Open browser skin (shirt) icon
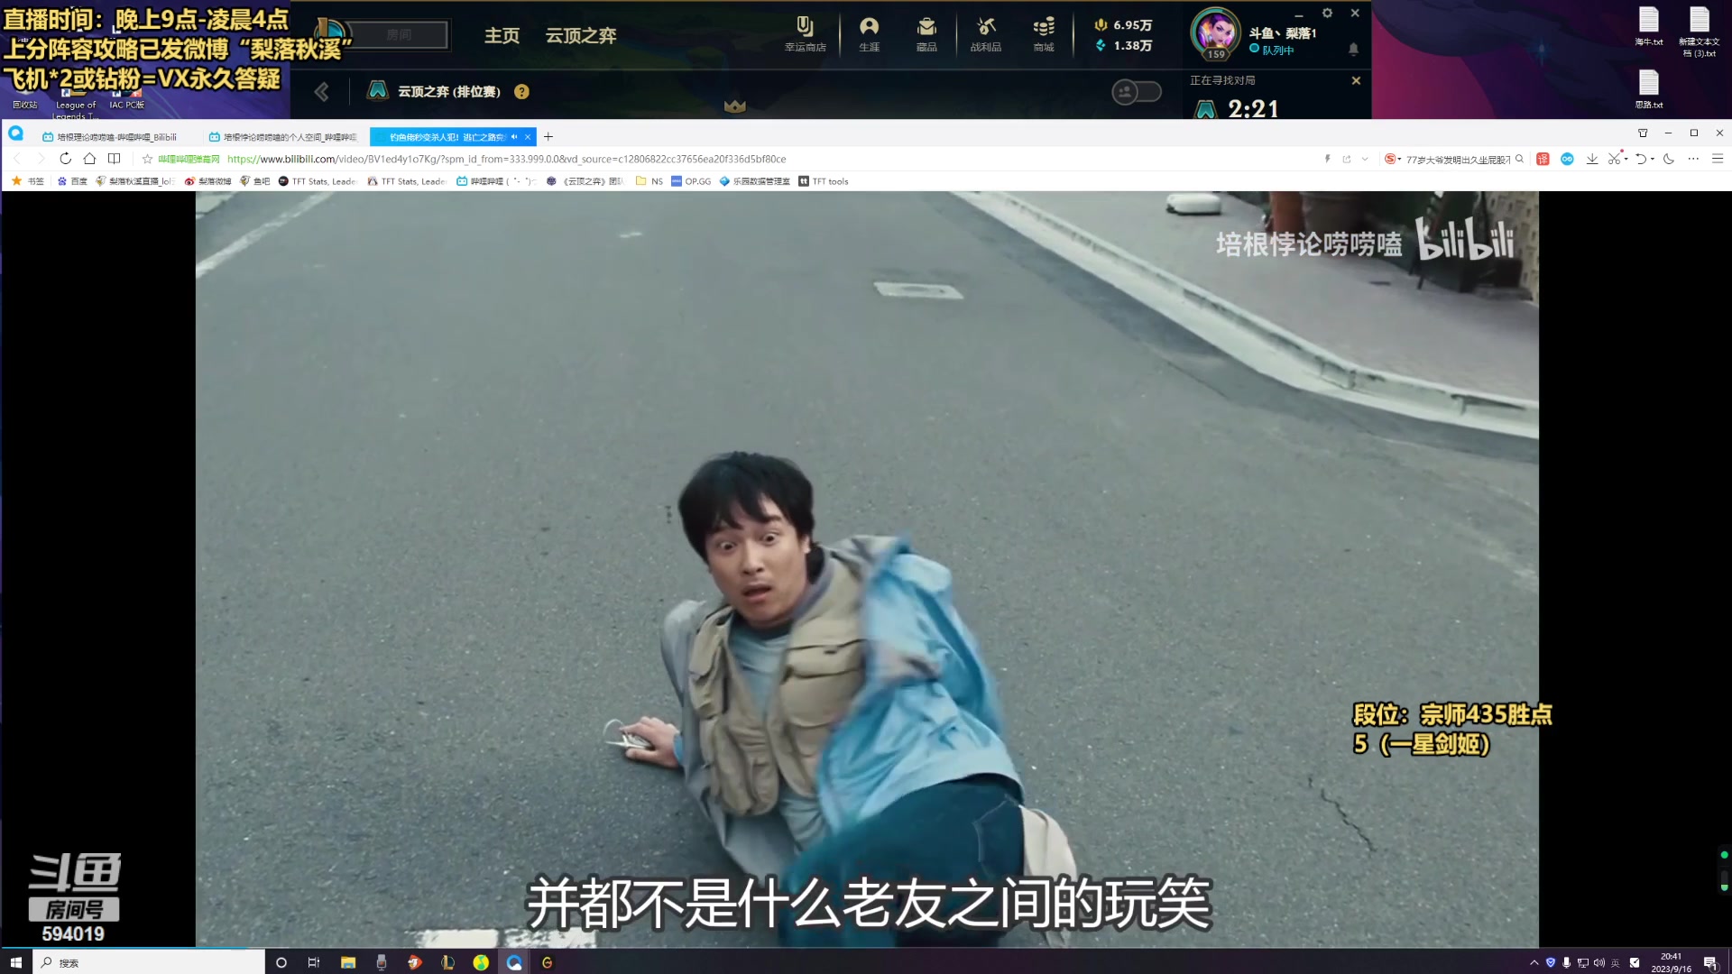Screen dimensions: 1732x974 click(x=1643, y=133)
